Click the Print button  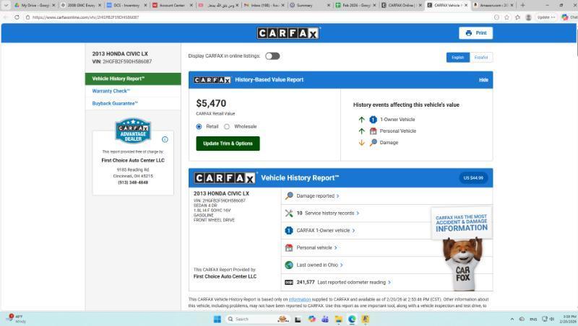[x=475, y=33]
